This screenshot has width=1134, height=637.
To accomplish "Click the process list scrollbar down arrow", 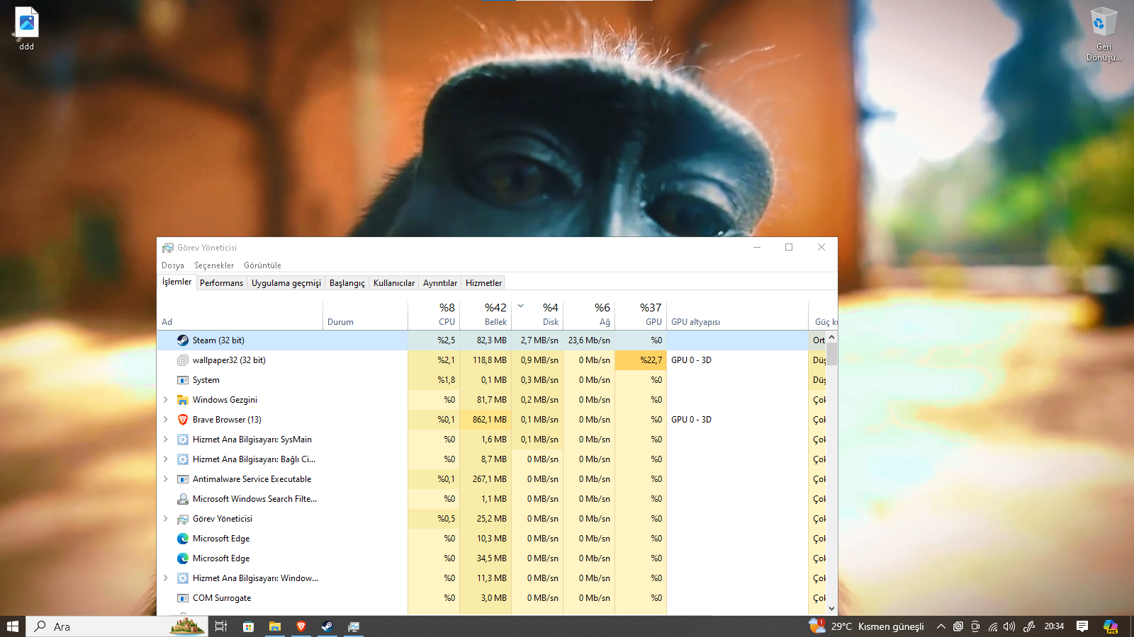I will click(x=831, y=609).
